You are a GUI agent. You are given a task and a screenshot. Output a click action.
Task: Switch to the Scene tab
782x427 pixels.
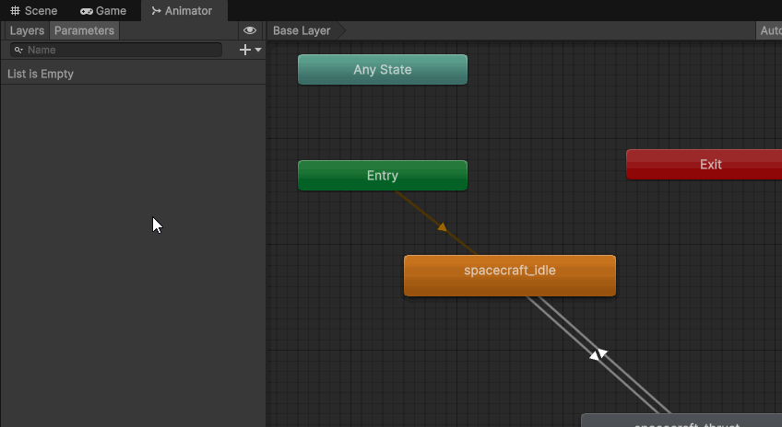pyautogui.click(x=34, y=10)
